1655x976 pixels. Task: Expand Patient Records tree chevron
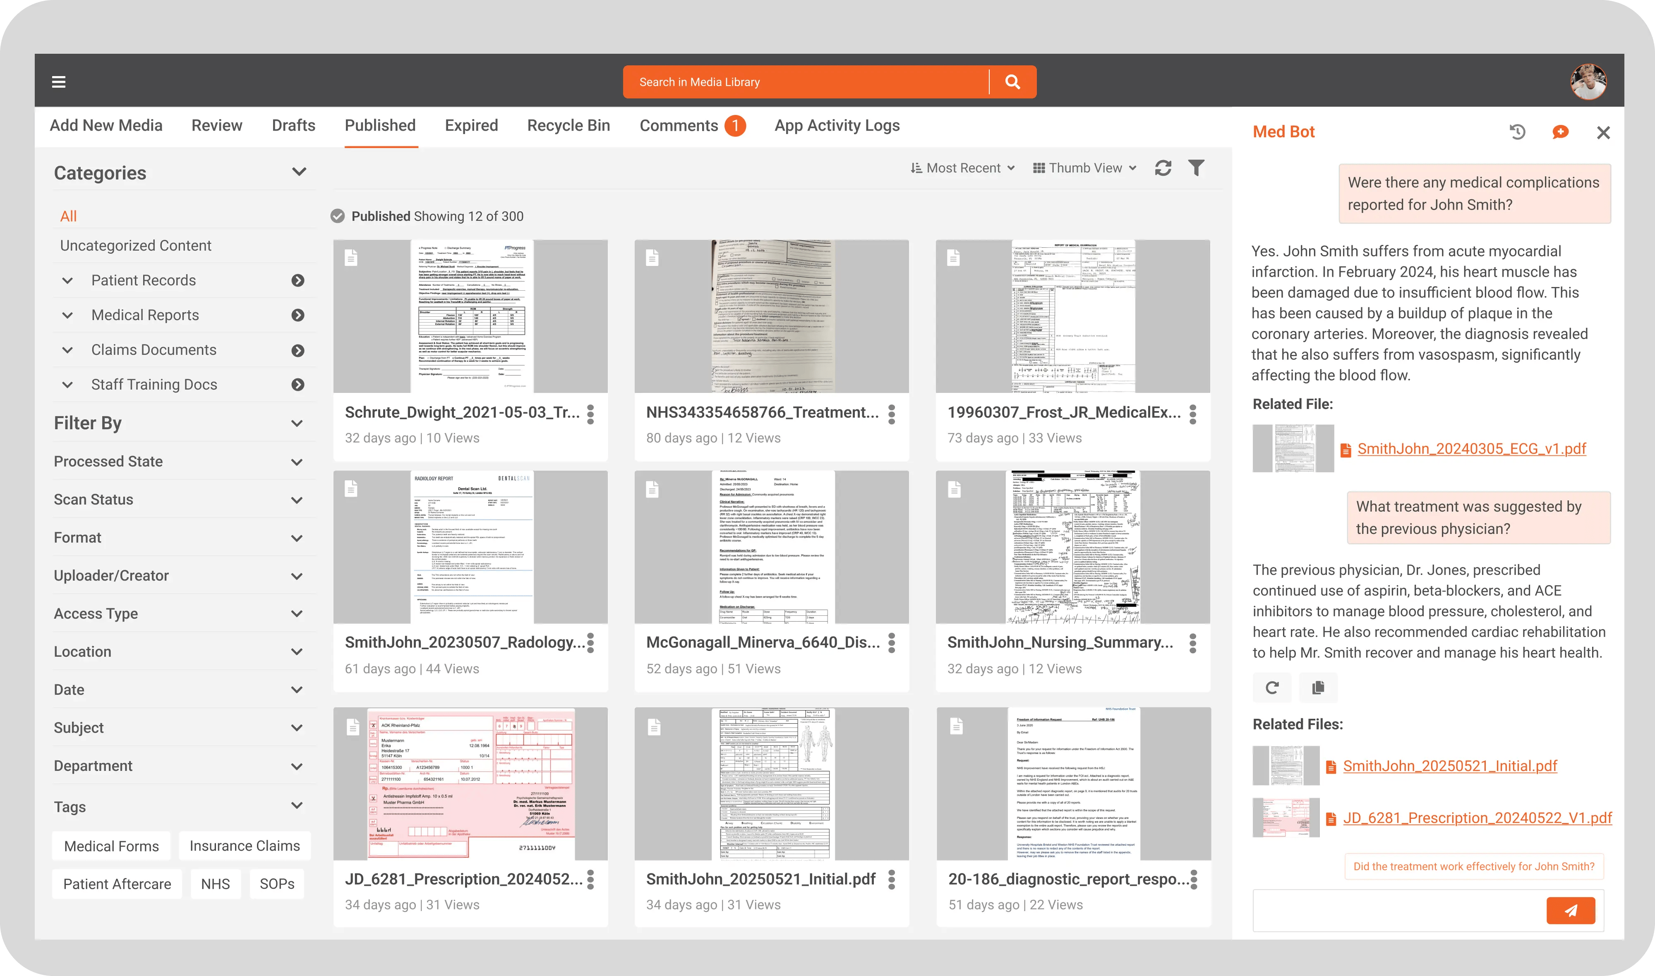67,281
